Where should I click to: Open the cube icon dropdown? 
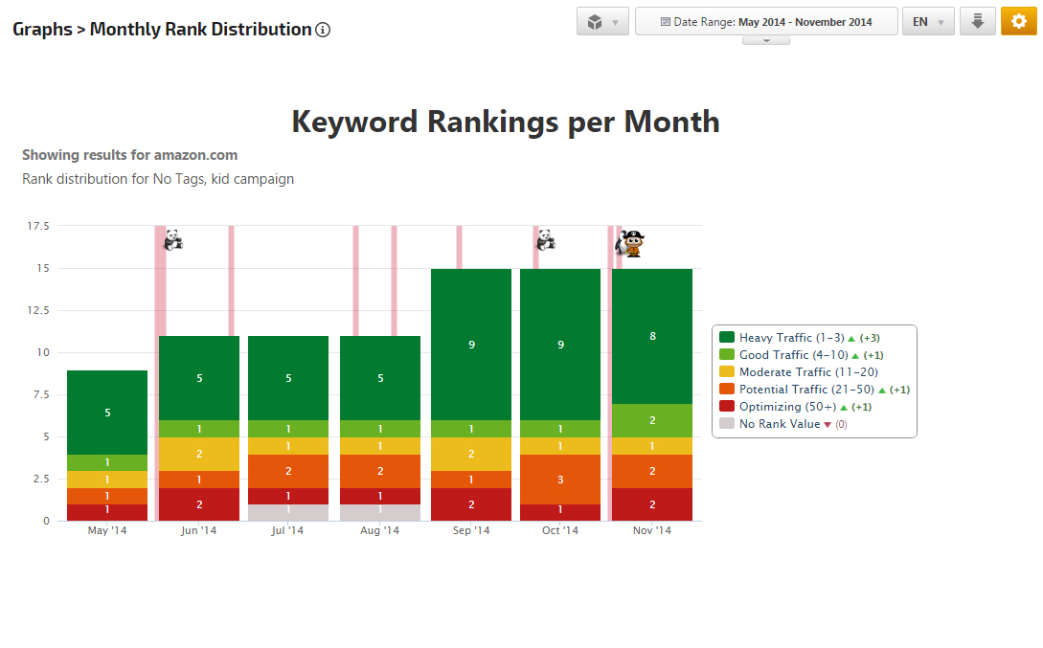pyautogui.click(x=602, y=22)
